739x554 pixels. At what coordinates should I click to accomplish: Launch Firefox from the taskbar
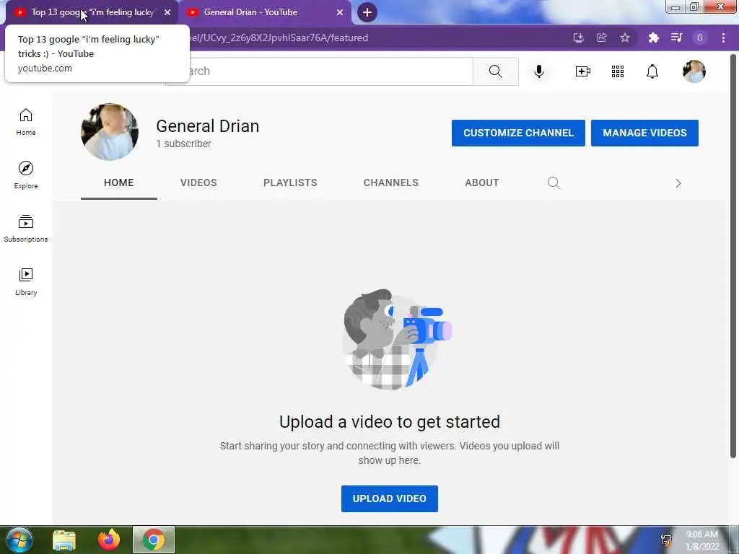pos(109,540)
